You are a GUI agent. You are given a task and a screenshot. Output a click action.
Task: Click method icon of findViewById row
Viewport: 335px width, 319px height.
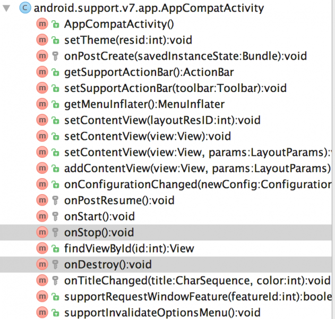42,248
